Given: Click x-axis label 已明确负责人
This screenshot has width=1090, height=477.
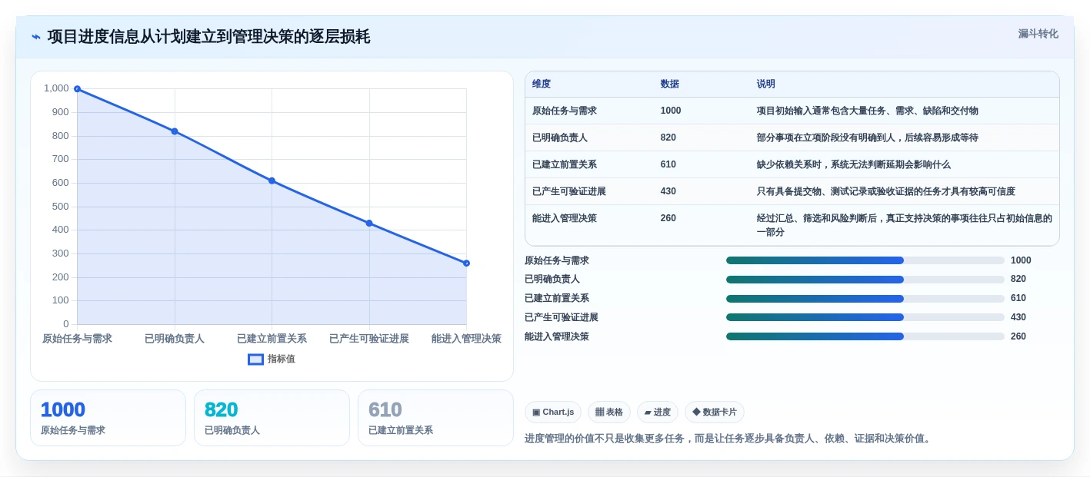Looking at the screenshot, I should pos(175,339).
